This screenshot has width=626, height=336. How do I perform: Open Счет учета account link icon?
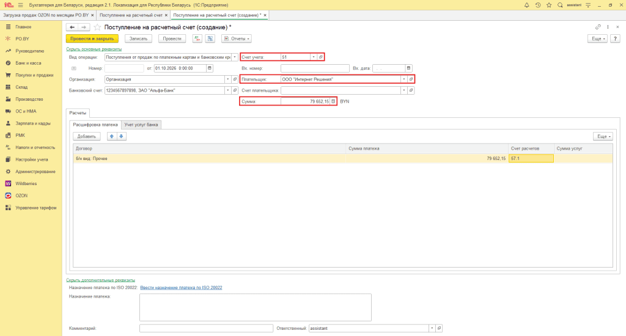320,57
